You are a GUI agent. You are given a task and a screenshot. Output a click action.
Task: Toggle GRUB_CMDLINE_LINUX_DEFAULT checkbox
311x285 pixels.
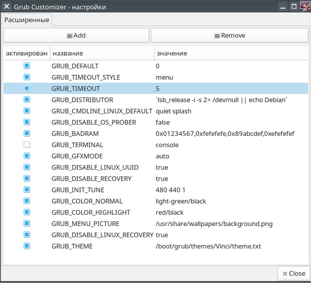point(27,111)
